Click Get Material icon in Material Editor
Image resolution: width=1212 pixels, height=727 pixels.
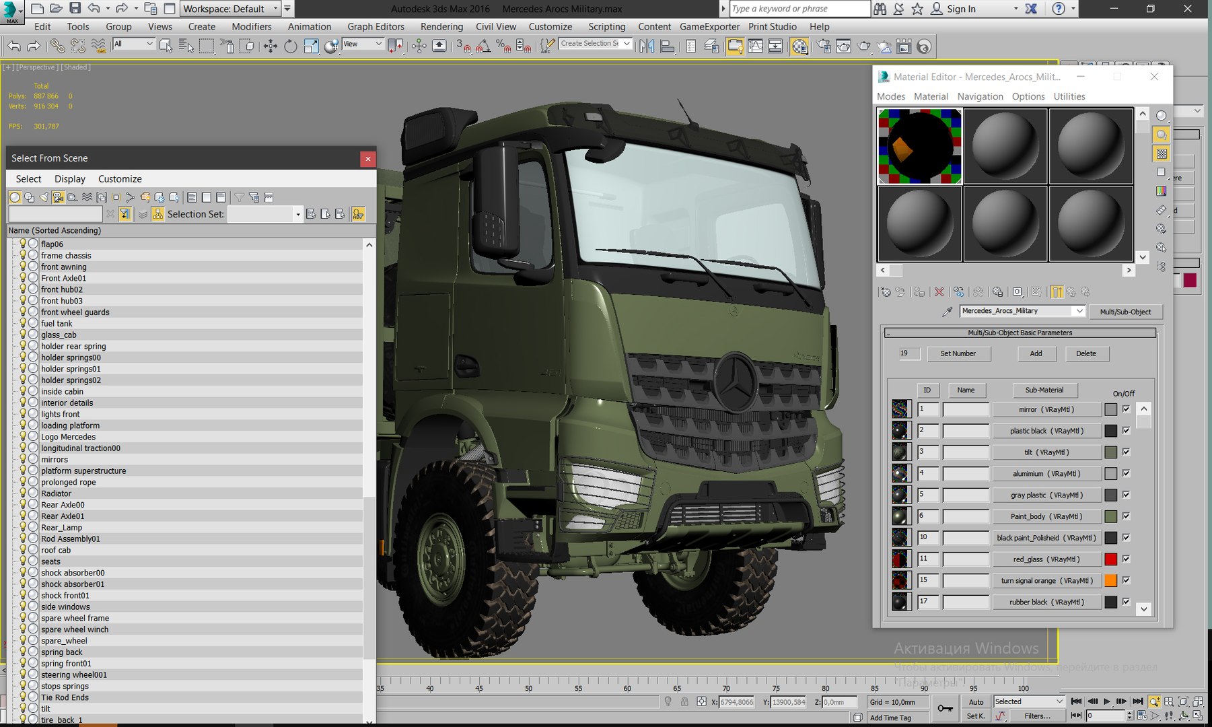885,292
